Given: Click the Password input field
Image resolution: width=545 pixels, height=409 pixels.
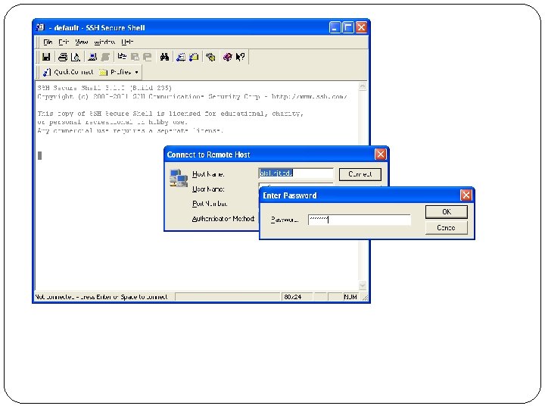Looking at the screenshot, I should 360,220.
